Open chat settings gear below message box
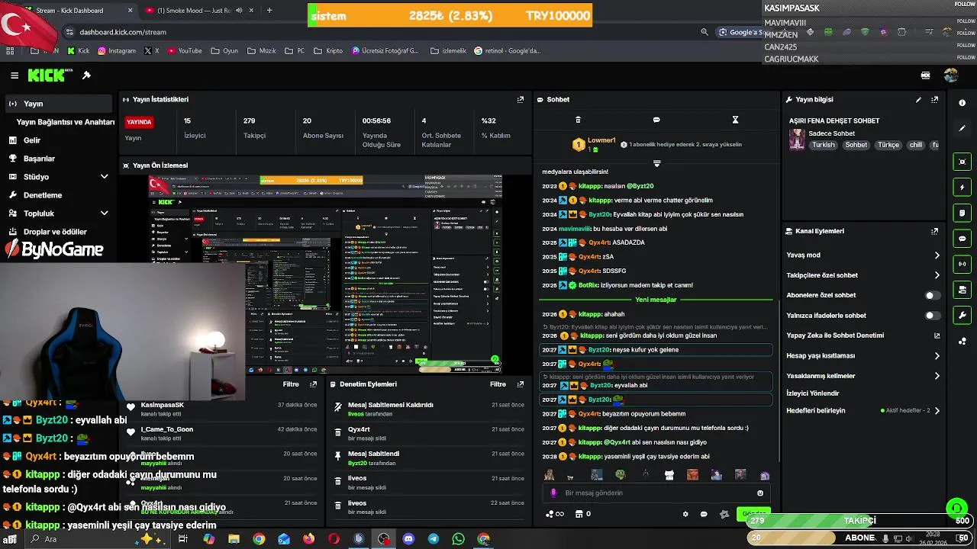Viewport: 977px width, 549px height. coord(685,515)
